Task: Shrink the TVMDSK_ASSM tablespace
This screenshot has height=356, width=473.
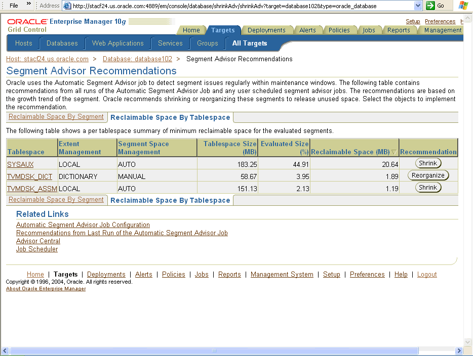Action: coord(428,188)
